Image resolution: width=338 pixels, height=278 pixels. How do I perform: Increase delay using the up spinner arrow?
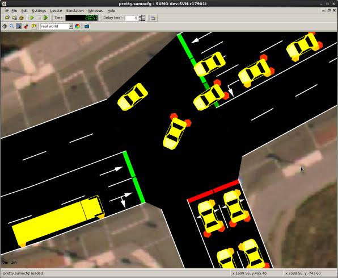[x=140, y=16]
